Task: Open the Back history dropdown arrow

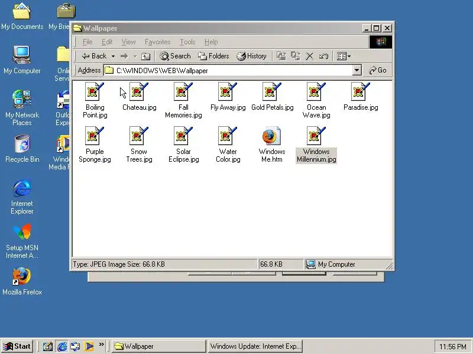Action: point(113,56)
